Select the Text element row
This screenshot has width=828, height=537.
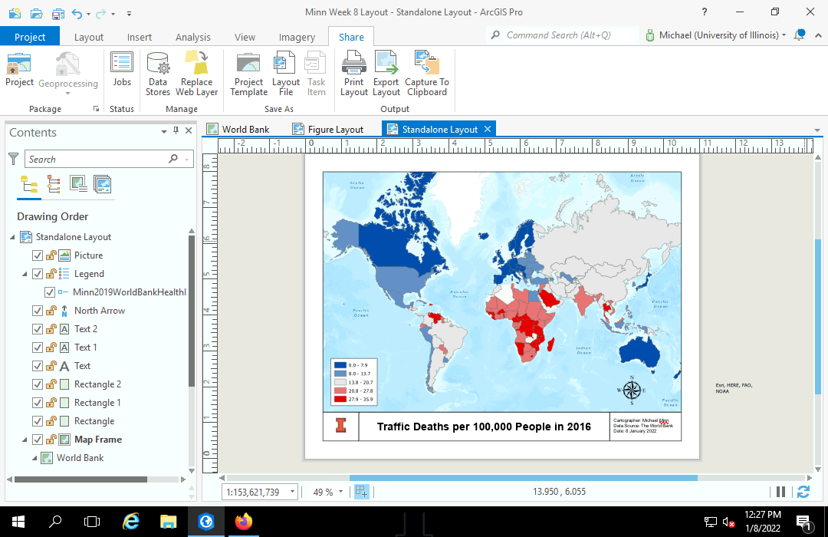click(x=82, y=366)
